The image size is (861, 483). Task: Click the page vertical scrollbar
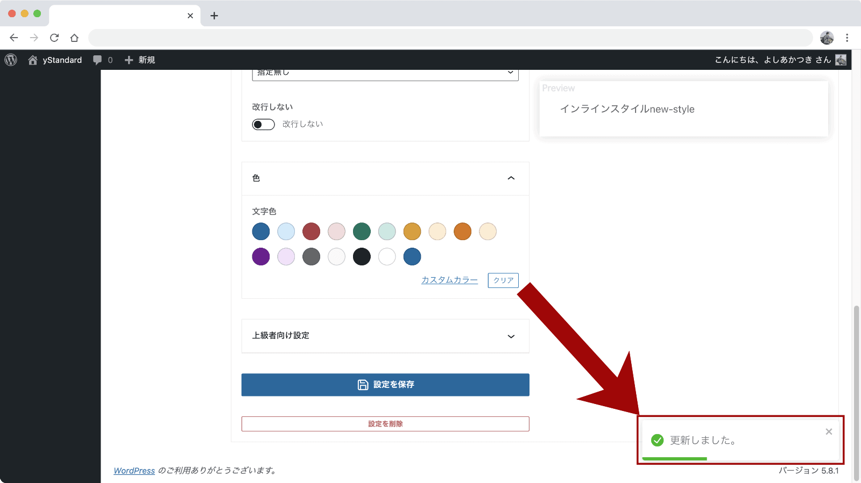click(x=856, y=392)
